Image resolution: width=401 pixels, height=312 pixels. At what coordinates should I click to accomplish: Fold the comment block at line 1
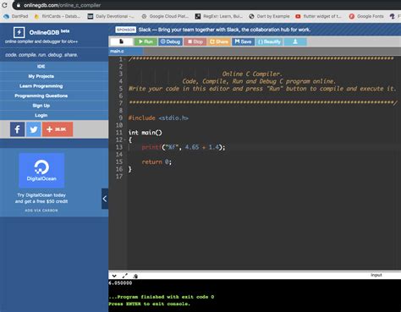(124, 59)
